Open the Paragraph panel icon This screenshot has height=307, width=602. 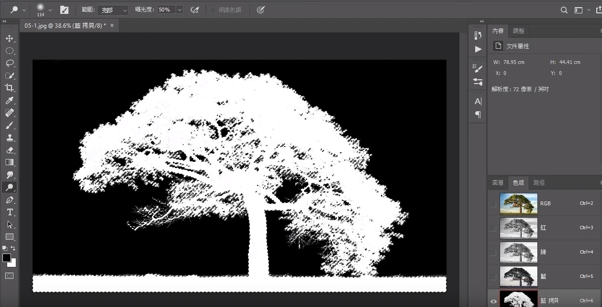point(477,115)
